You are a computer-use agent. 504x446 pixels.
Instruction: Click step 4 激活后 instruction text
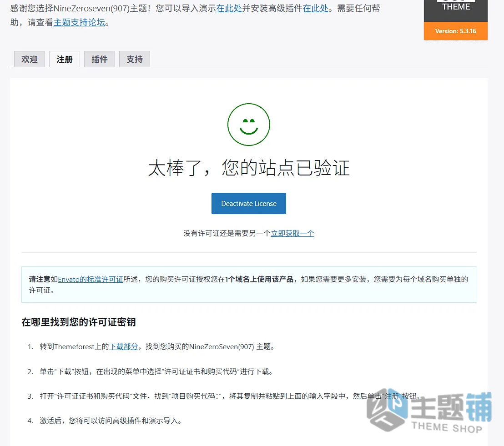click(x=111, y=421)
